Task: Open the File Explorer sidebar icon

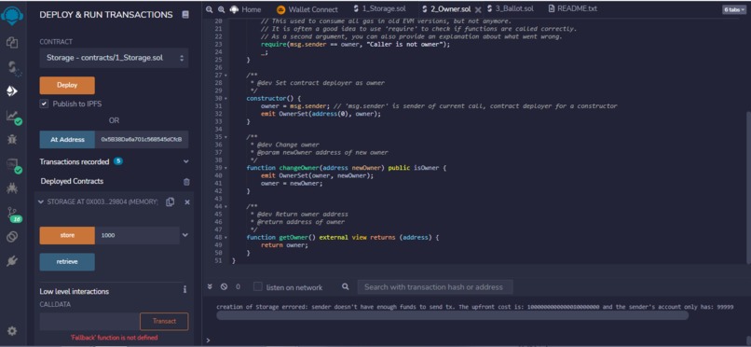Action: click(x=12, y=42)
